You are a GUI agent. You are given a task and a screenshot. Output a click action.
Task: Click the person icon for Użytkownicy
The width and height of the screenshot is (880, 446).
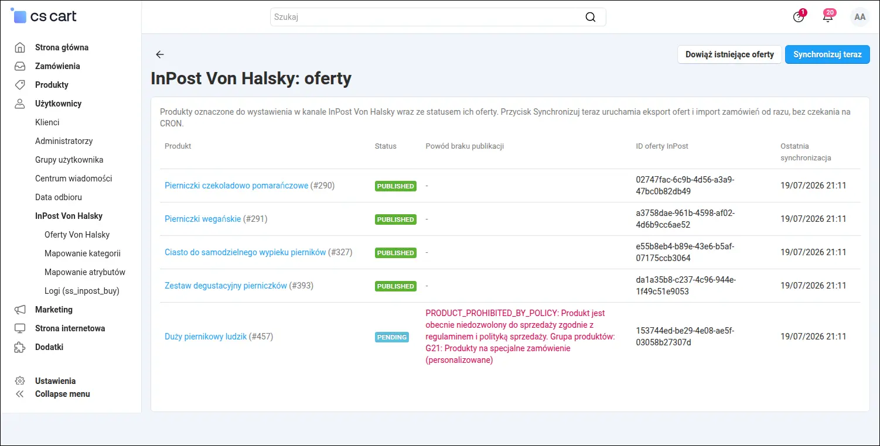pos(20,104)
